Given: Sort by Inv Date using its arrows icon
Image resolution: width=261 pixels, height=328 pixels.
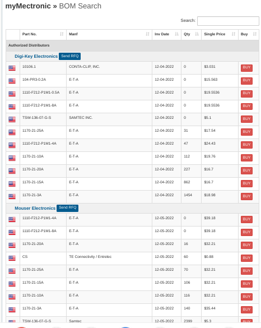Looking at the screenshot, I should (176, 34).
